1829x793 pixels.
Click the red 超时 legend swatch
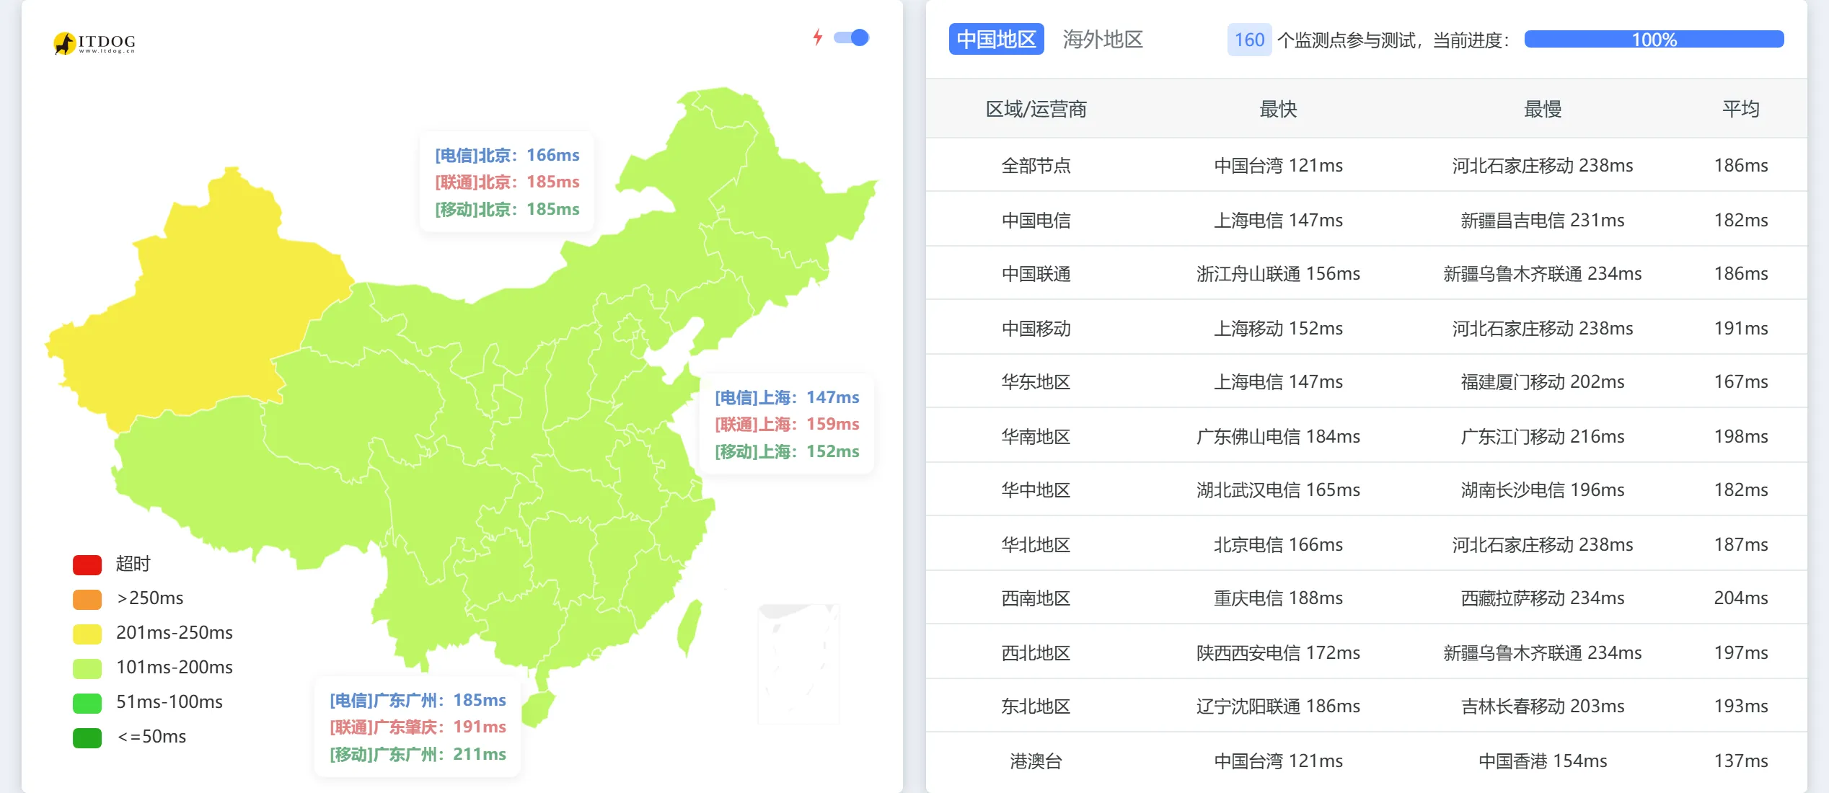87,564
